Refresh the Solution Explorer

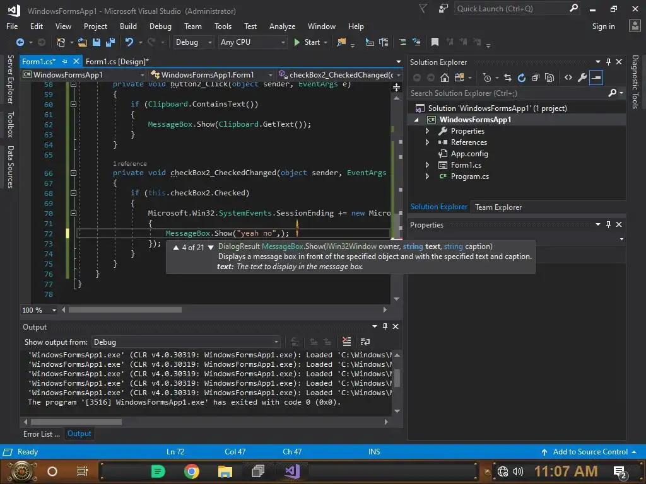522,78
